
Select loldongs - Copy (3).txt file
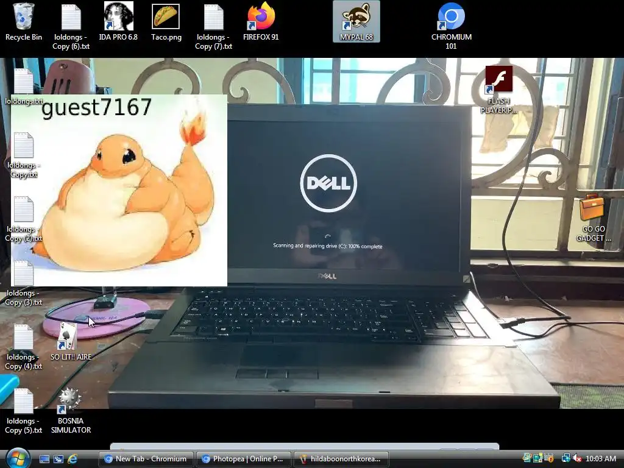(24, 283)
